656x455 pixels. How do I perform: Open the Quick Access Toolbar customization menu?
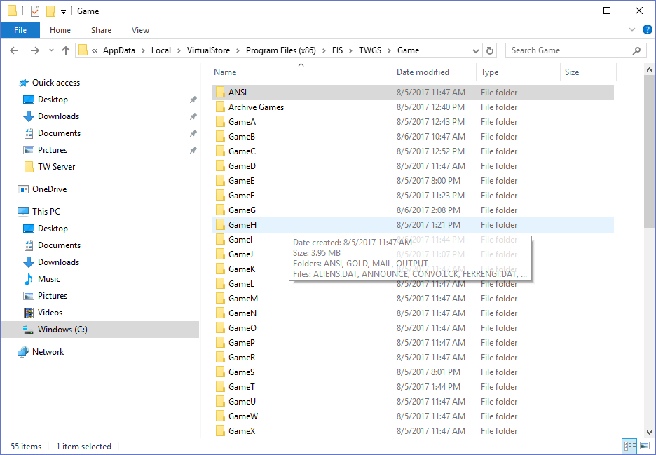point(62,11)
